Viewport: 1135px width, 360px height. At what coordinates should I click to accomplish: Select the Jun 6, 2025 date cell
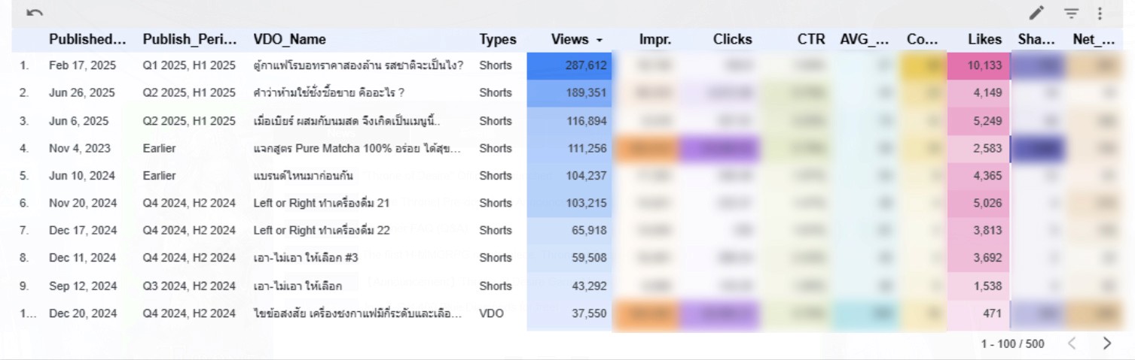coord(79,121)
